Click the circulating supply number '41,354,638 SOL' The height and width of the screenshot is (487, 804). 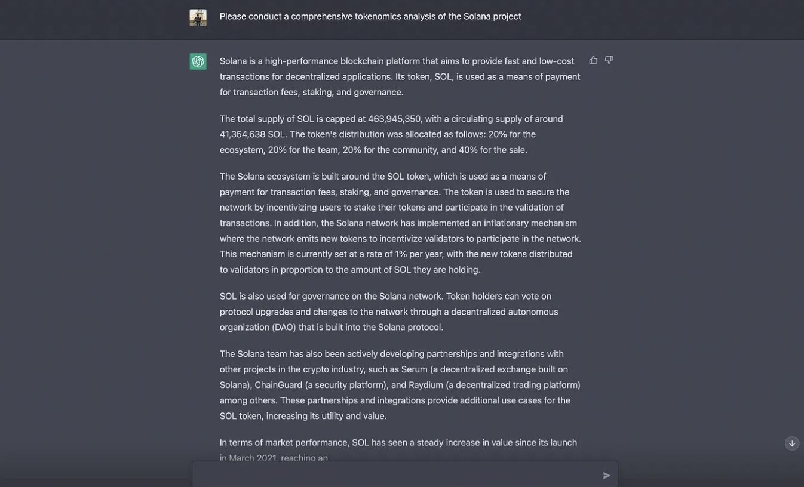click(253, 134)
